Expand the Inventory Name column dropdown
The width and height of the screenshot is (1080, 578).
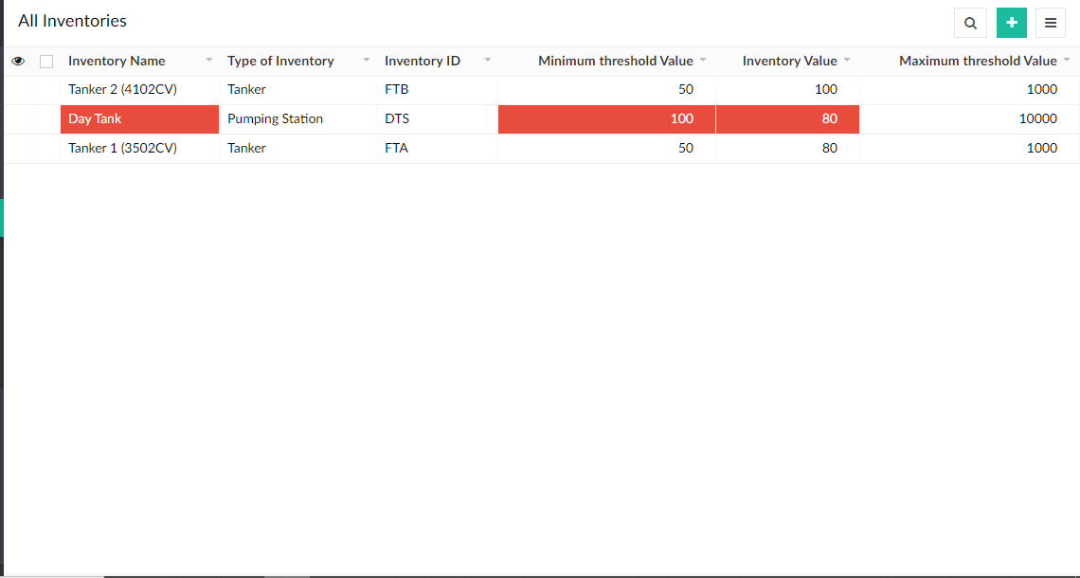(209, 61)
